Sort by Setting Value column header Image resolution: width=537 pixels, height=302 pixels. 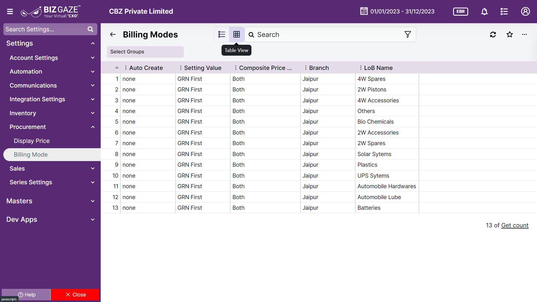[x=203, y=68]
